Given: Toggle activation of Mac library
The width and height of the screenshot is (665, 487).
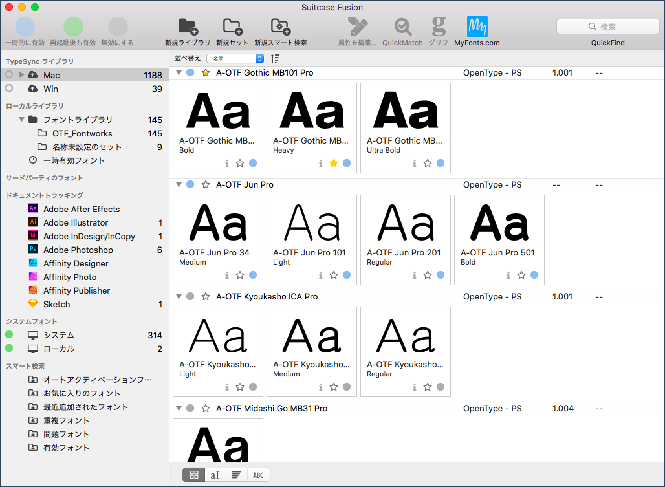Looking at the screenshot, I should point(9,75).
